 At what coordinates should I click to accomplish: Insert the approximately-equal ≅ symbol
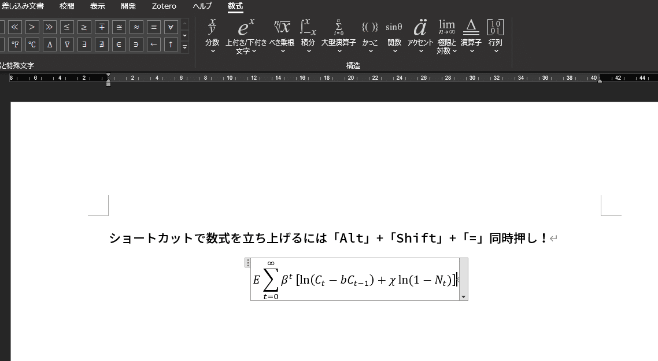click(x=119, y=27)
